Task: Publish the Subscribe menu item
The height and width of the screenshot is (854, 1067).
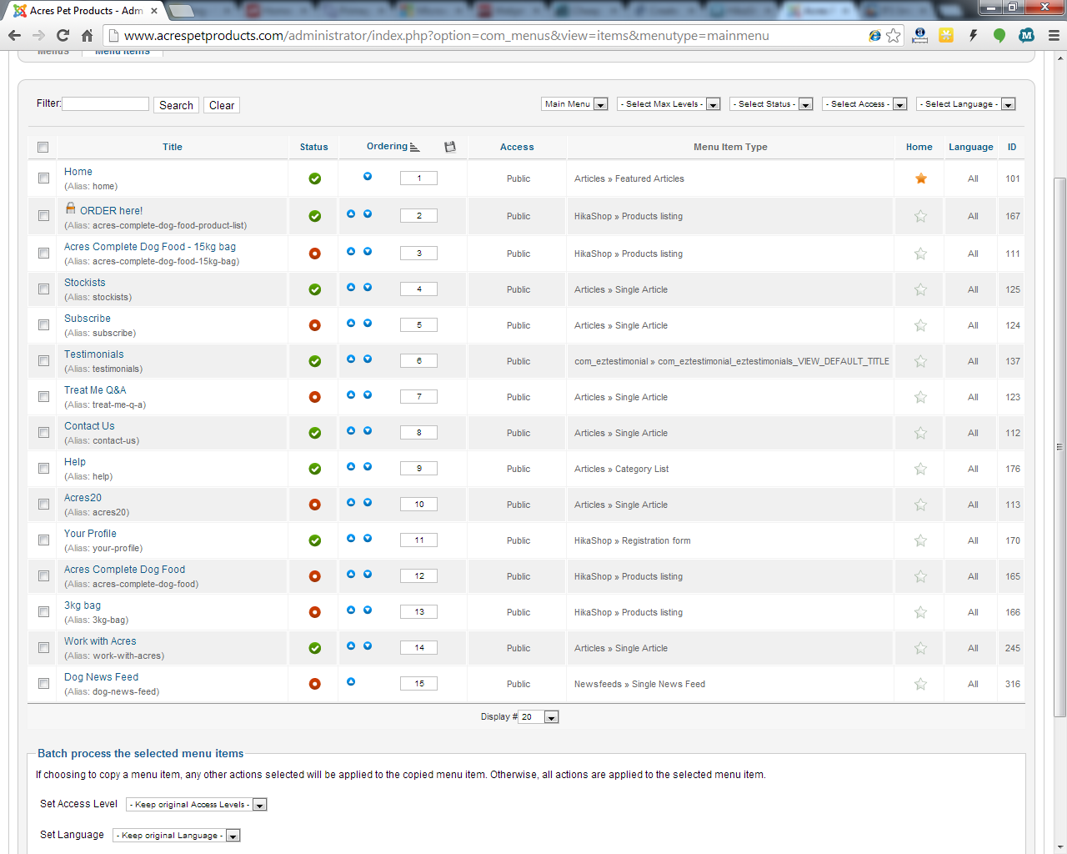Action: 315,325
